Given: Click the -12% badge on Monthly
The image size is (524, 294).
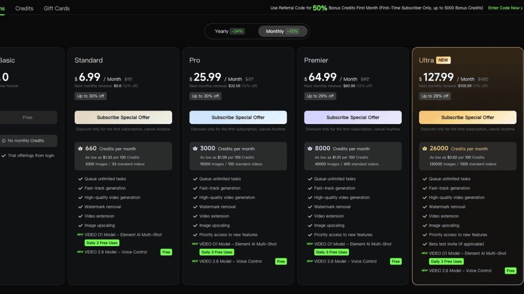Looking at the screenshot, I should point(292,31).
